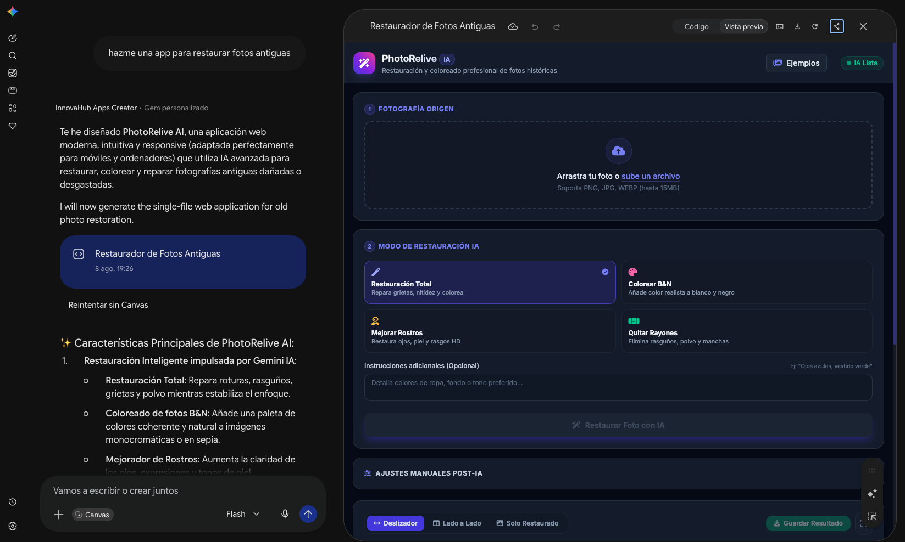The height and width of the screenshot is (542, 905).
Task: Select Colorear B&N mode
Action: tap(747, 282)
